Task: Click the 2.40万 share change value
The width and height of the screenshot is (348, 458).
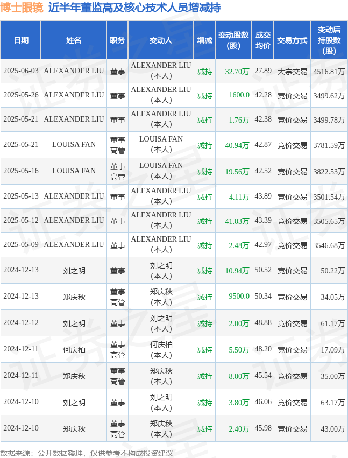Action: tap(239, 429)
